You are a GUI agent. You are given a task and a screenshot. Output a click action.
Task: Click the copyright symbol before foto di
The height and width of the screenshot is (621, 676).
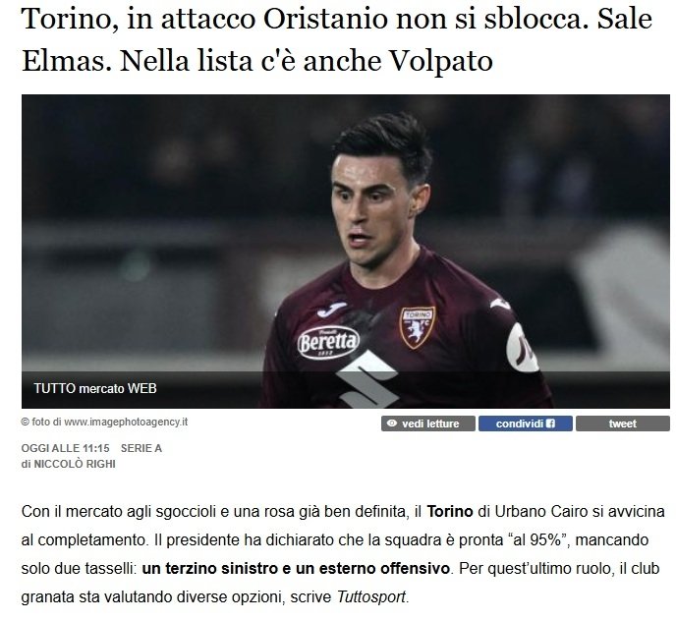(x=25, y=422)
